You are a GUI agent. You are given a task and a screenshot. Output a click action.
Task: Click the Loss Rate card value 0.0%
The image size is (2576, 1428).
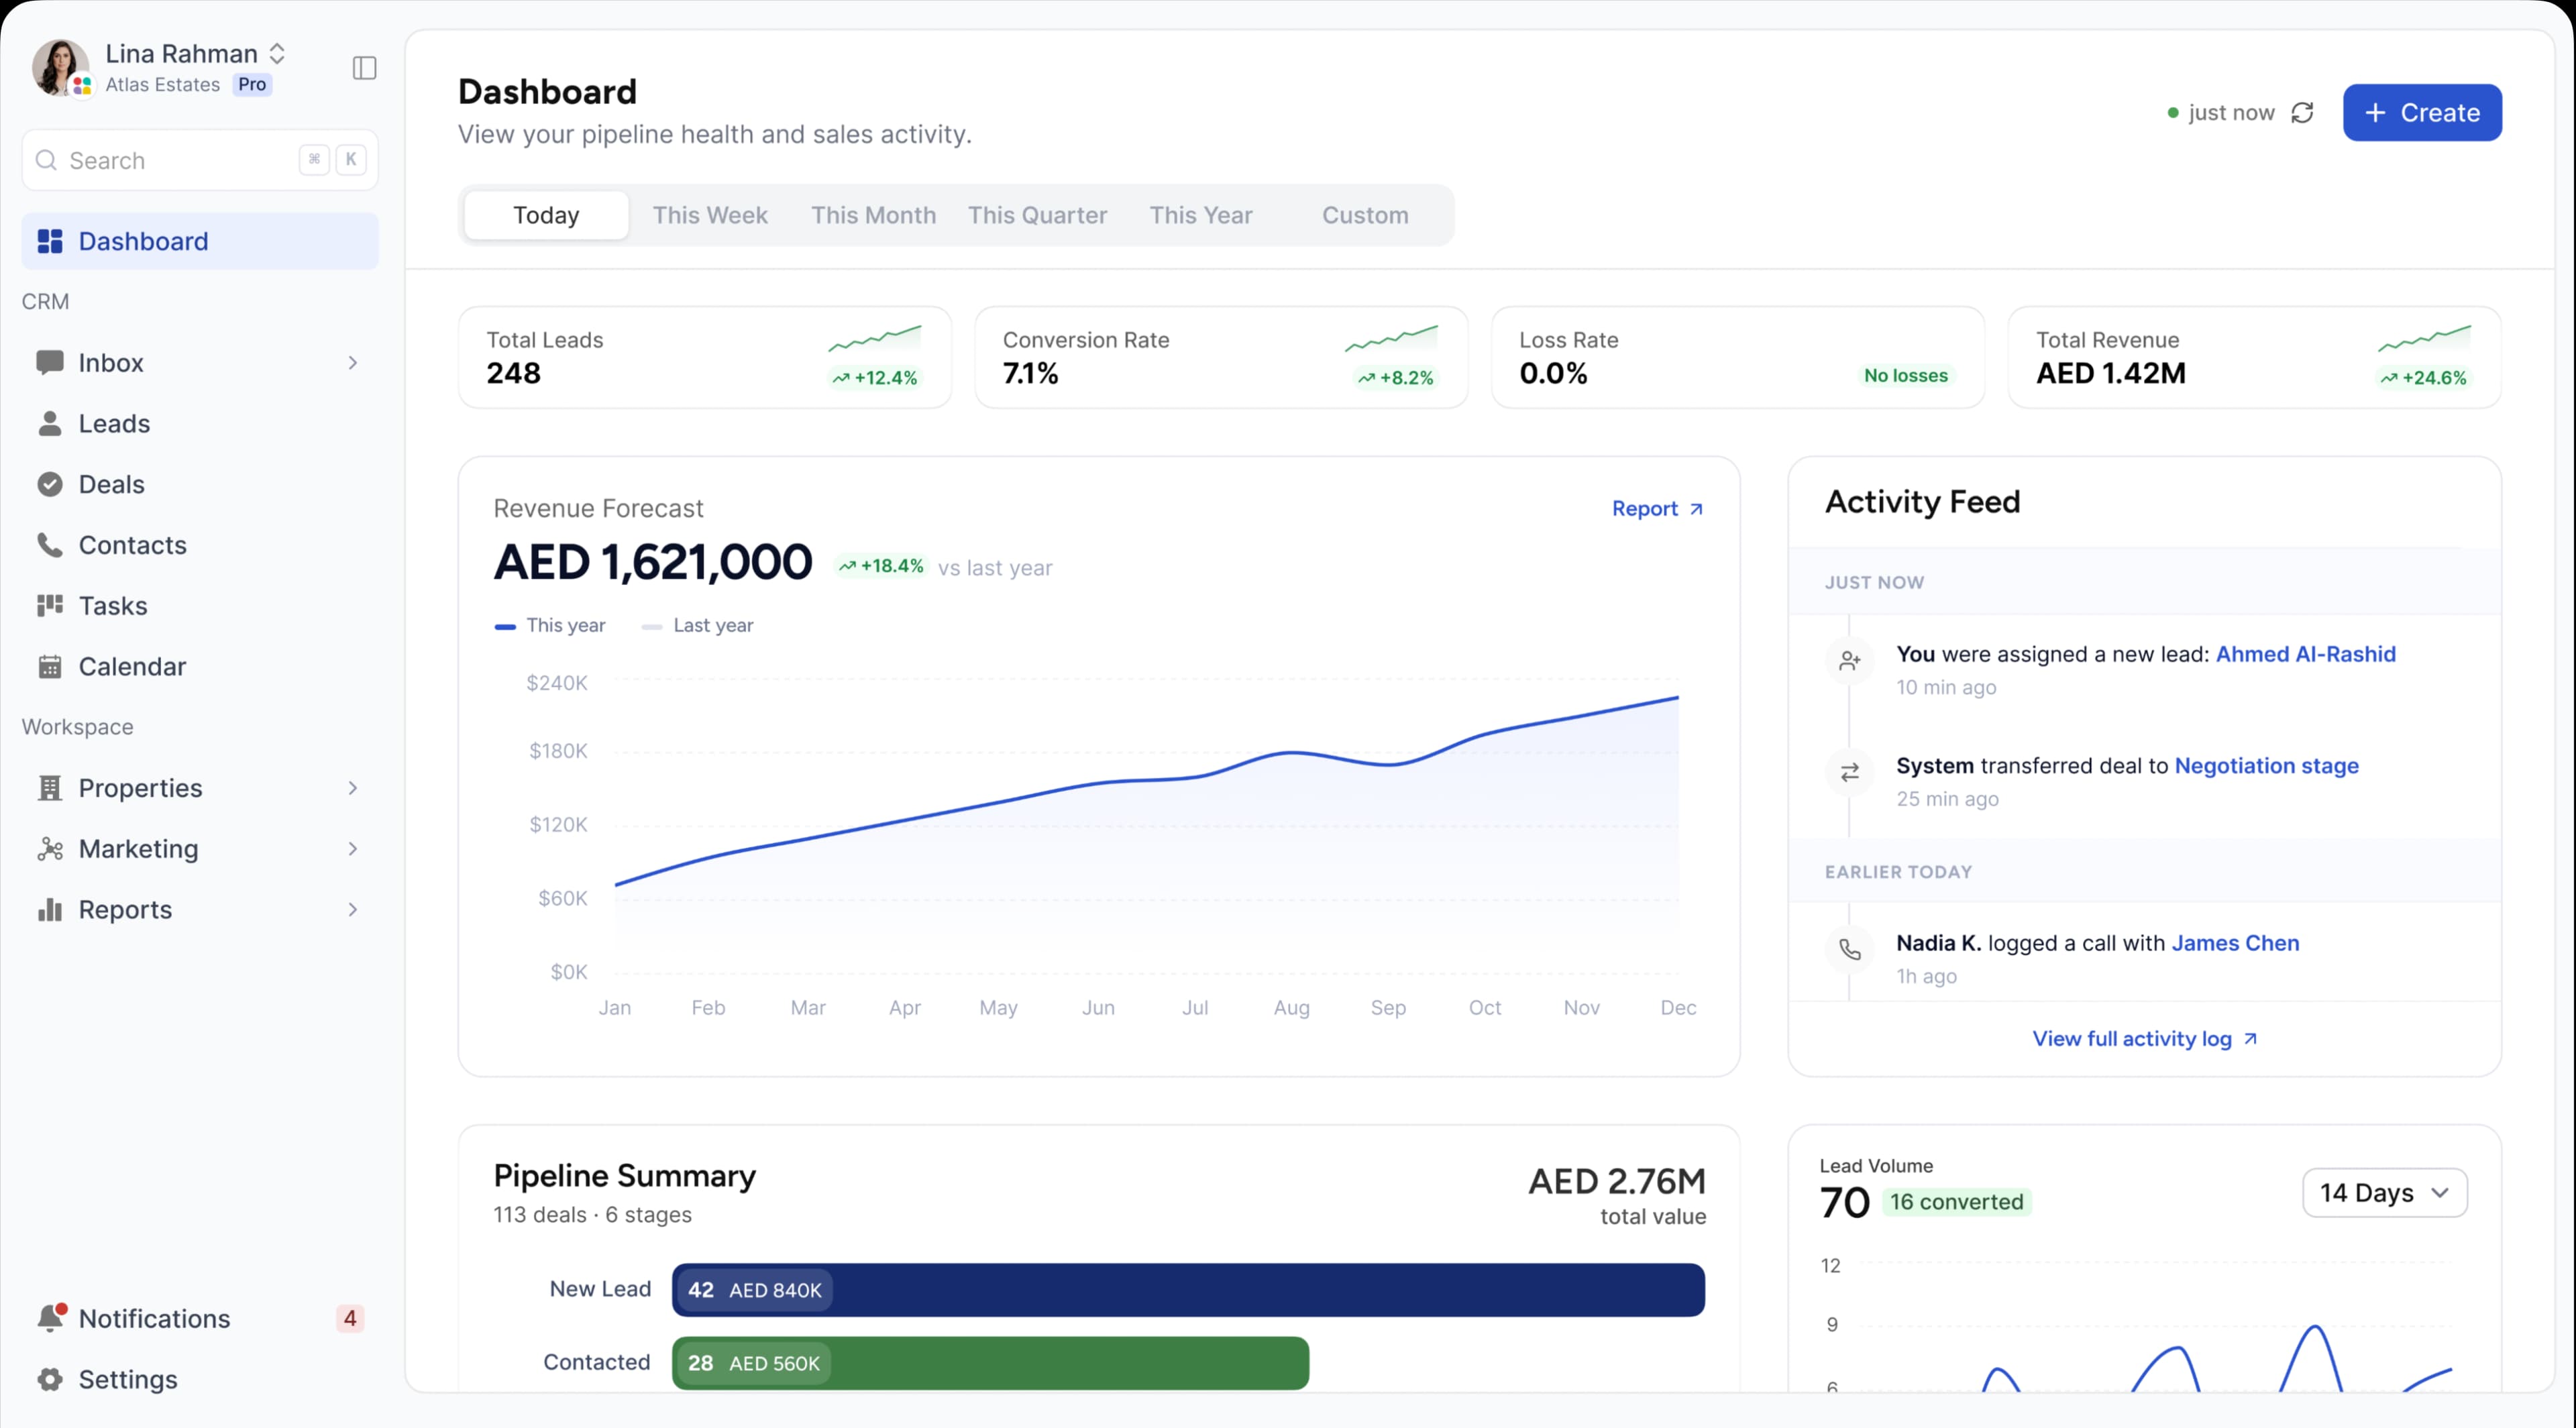pos(1553,373)
